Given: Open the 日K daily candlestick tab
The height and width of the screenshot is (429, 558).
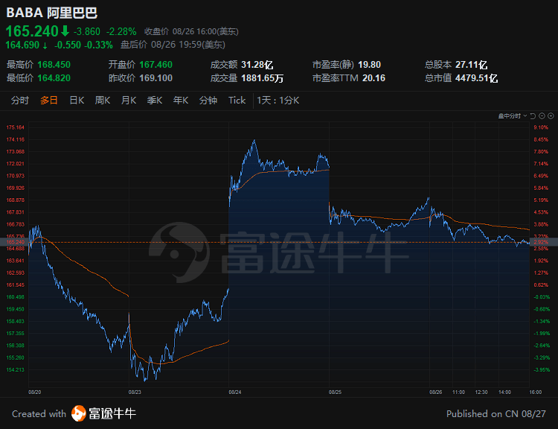Looking at the screenshot, I should [x=77, y=101].
